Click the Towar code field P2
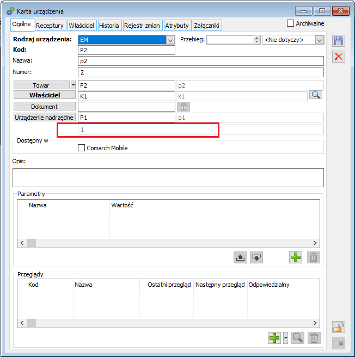The width and height of the screenshot is (355, 357). click(x=126, y=85)
